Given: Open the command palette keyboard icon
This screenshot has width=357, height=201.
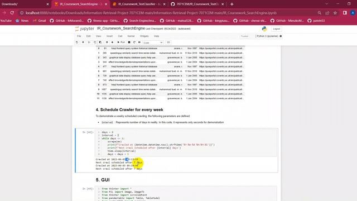Looking at the screenshot, I should 168,42.
